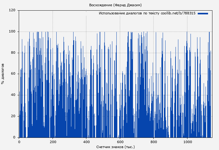Pick the 800 tick on x-axis

point(154,142)
